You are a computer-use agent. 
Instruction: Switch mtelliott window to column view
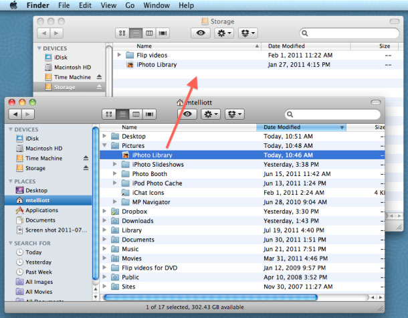136,114
